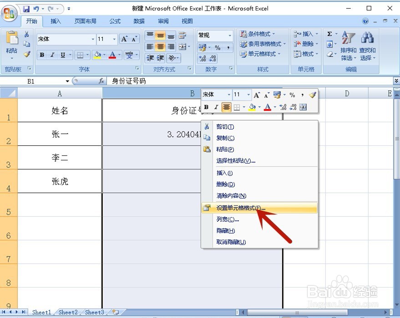Activate the ribbon Format Painter brush
This screenshot has height=318, width=400.
coord(27,54)
